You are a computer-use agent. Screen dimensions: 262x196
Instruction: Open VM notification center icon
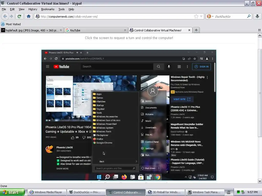[x=212, y=177]
